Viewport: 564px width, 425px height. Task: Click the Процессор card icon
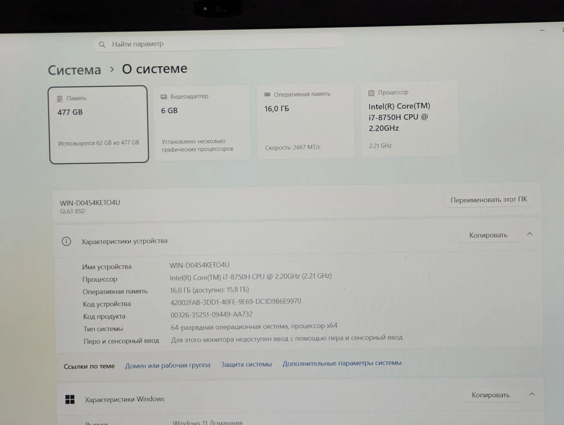point(371,93)
